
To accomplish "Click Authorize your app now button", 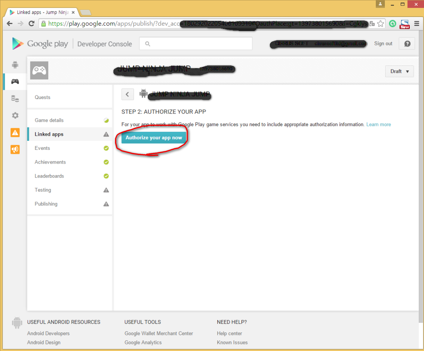I will [x=154, y=138].
